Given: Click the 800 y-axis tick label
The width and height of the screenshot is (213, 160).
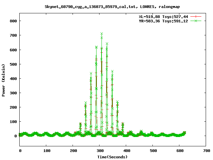Looking at the screenshot, I should pos(13,21).
